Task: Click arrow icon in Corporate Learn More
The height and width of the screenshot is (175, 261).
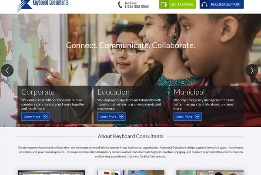Action: tap(45, 116)
